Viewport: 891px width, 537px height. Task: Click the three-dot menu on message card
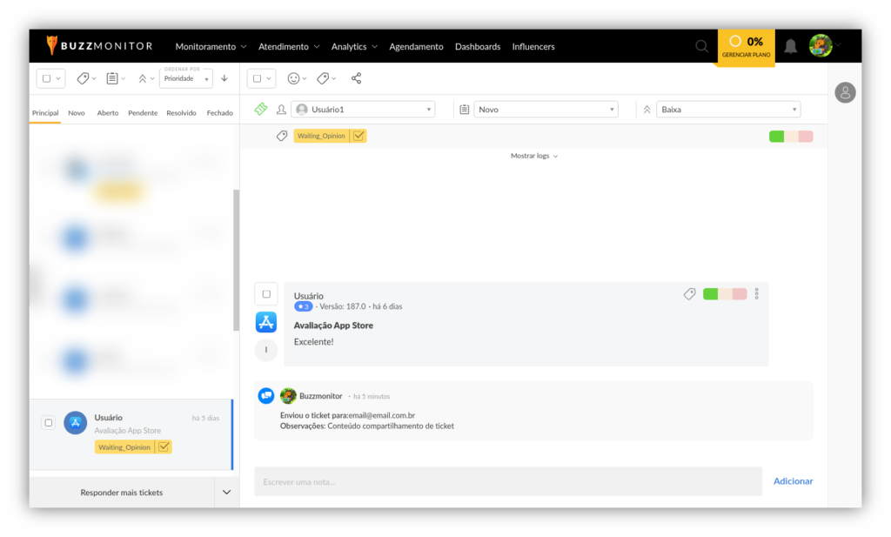[757, 294]
